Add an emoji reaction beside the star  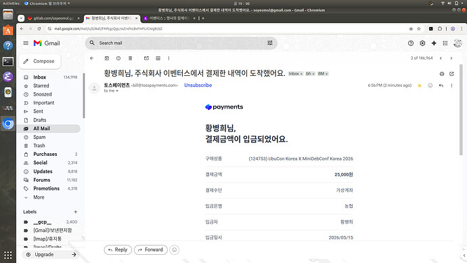(x=430, y=85)
